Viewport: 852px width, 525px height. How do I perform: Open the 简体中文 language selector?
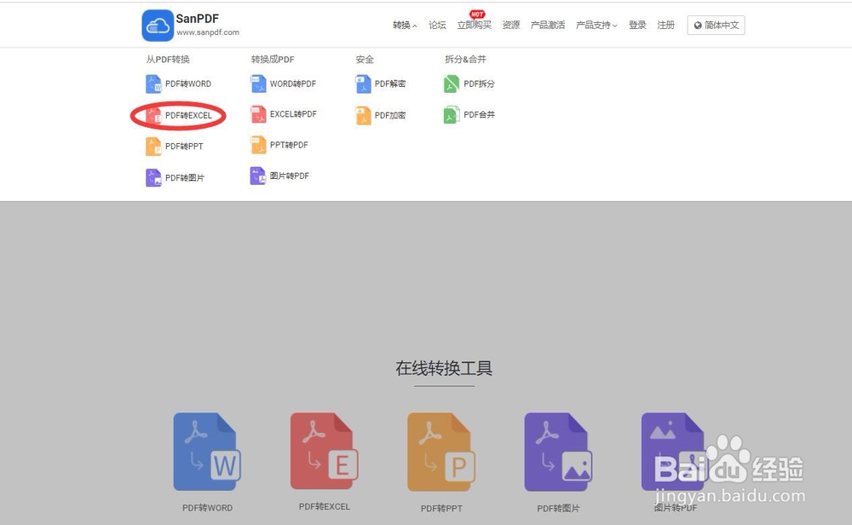[716, 25]
